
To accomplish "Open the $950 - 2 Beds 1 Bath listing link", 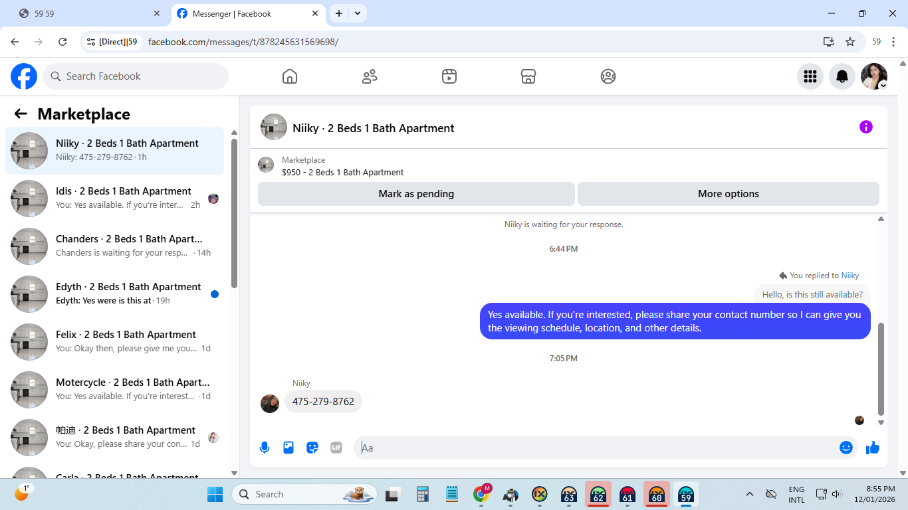I will tap(342, 172).
